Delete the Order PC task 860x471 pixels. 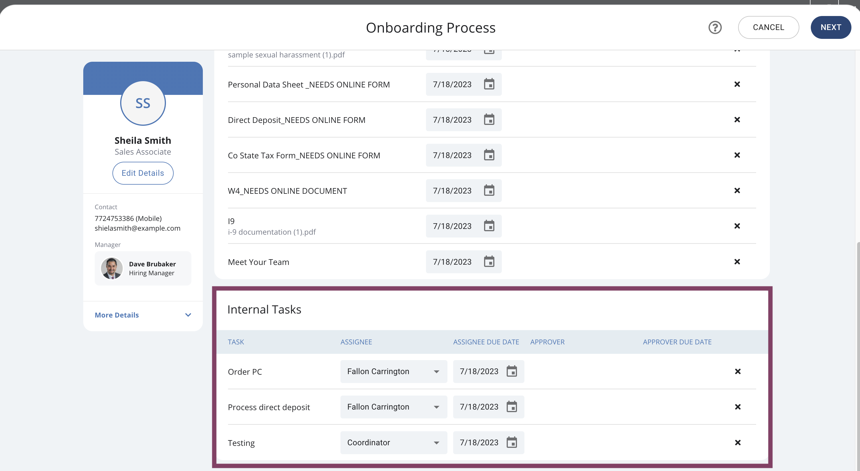pos(738,372)
